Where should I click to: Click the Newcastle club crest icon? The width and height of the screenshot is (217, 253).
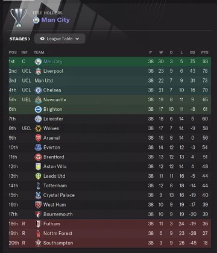(x=38, y=100)
